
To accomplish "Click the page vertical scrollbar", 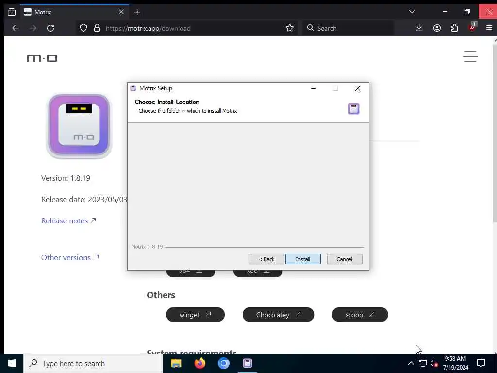I will [x=495, y=133].
